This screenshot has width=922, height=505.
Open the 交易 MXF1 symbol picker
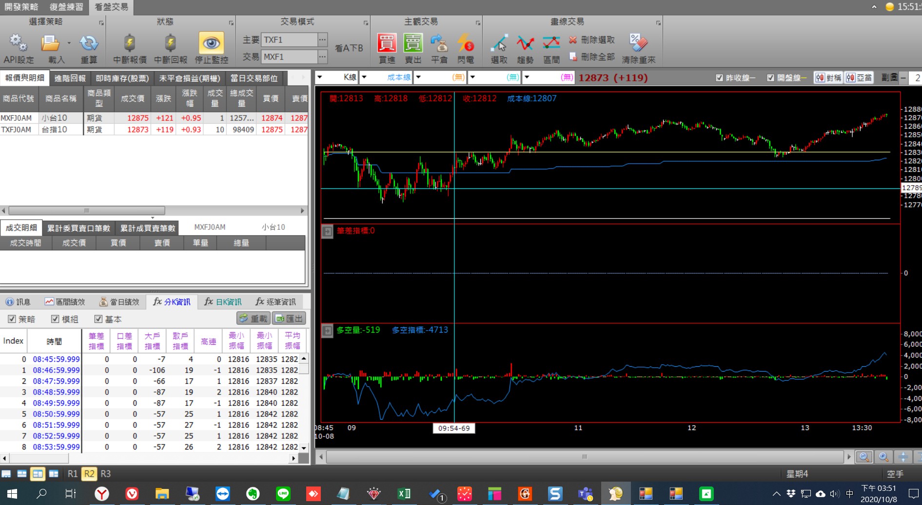pos(322,57)
